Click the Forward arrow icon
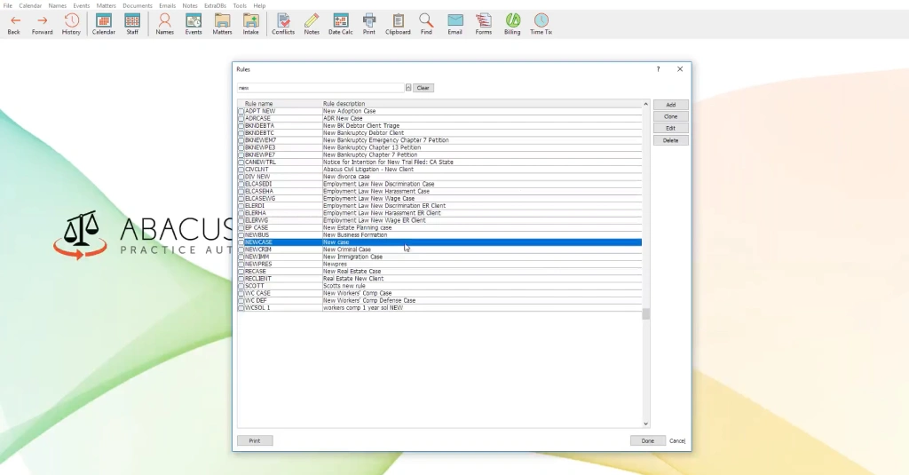The width and height of the screenshot is (909, 475). point(42,24)
